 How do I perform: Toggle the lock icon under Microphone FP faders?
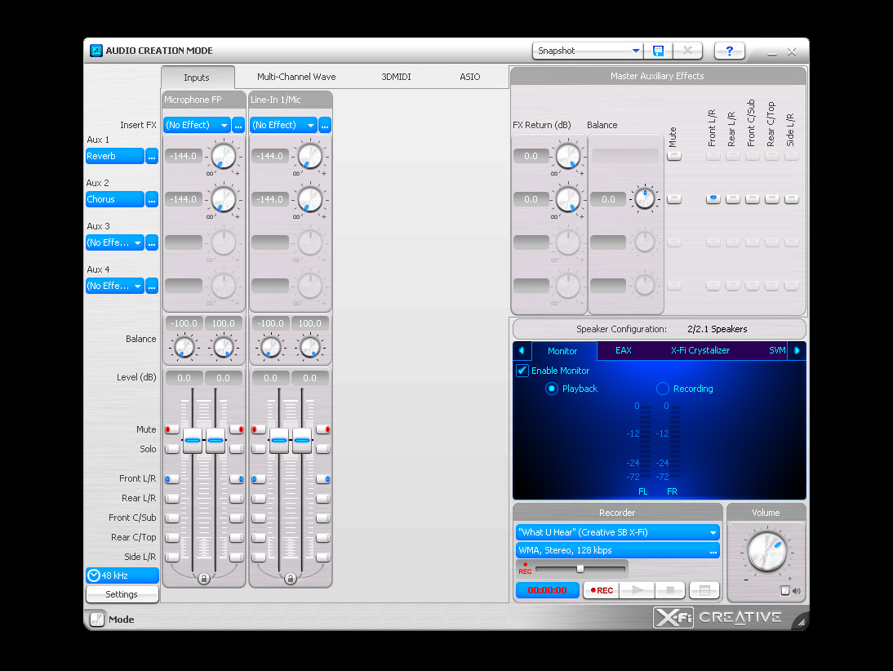(x=204, y=579)
